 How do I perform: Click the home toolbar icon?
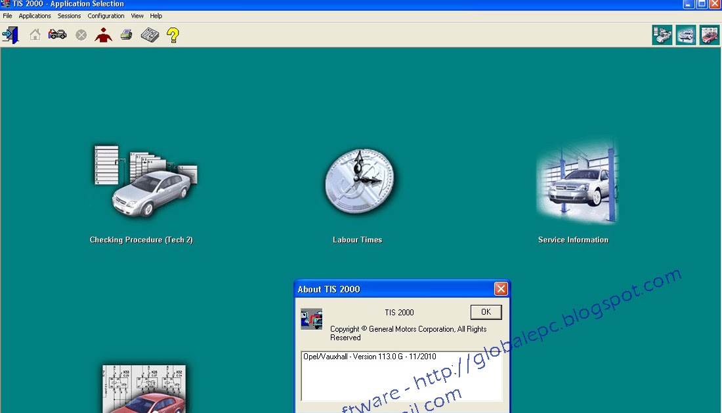(35, 35)
